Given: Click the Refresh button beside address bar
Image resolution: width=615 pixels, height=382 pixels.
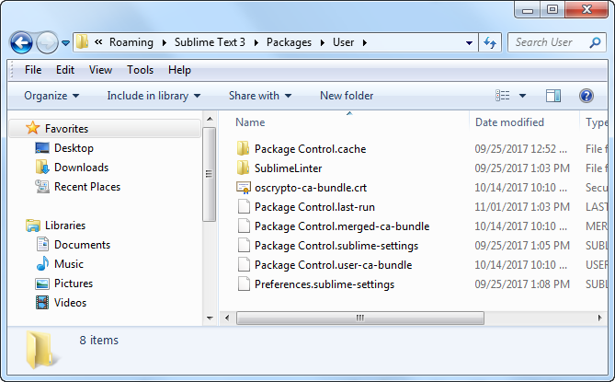Looking at the screenshot, I should tap(490, 42).
